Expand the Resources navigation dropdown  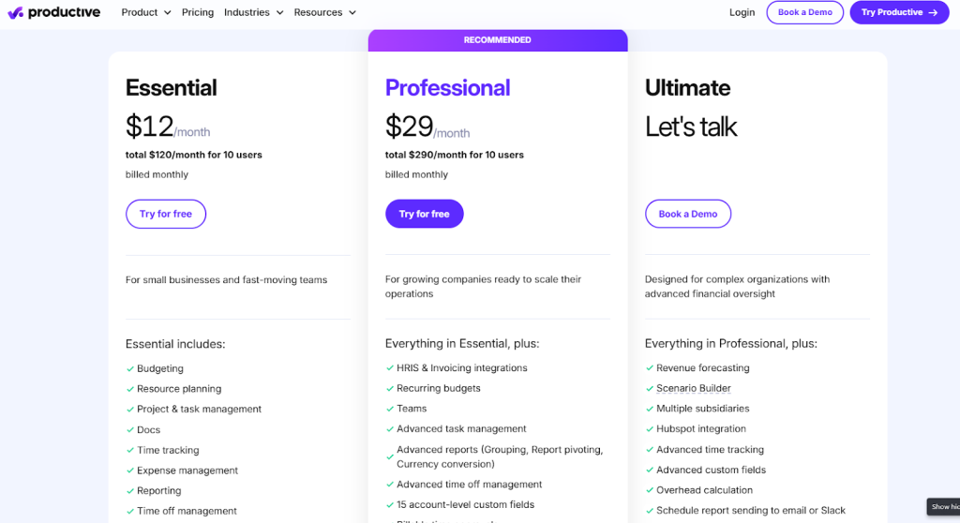pyautogui.click(x=324, y=13)
